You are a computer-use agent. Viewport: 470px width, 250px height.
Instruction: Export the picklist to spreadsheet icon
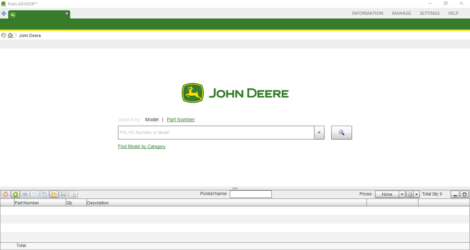point(73,194)
